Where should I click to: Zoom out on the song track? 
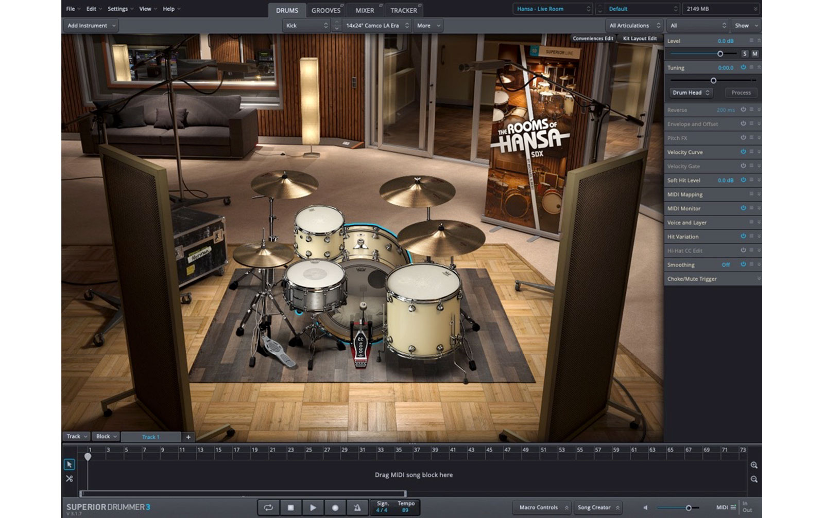tap(754, 479)
